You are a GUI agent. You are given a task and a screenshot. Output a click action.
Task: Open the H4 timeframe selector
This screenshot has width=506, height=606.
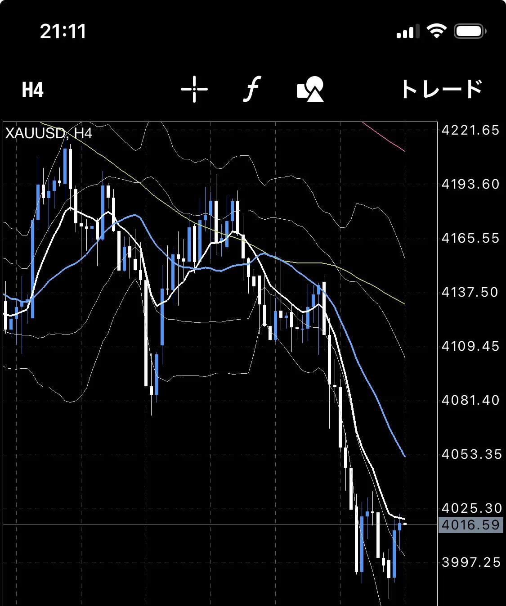[x=33, y=90]
